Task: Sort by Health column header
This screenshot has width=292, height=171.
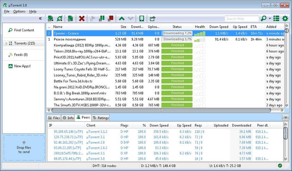Action: click(x=200, y=27)
